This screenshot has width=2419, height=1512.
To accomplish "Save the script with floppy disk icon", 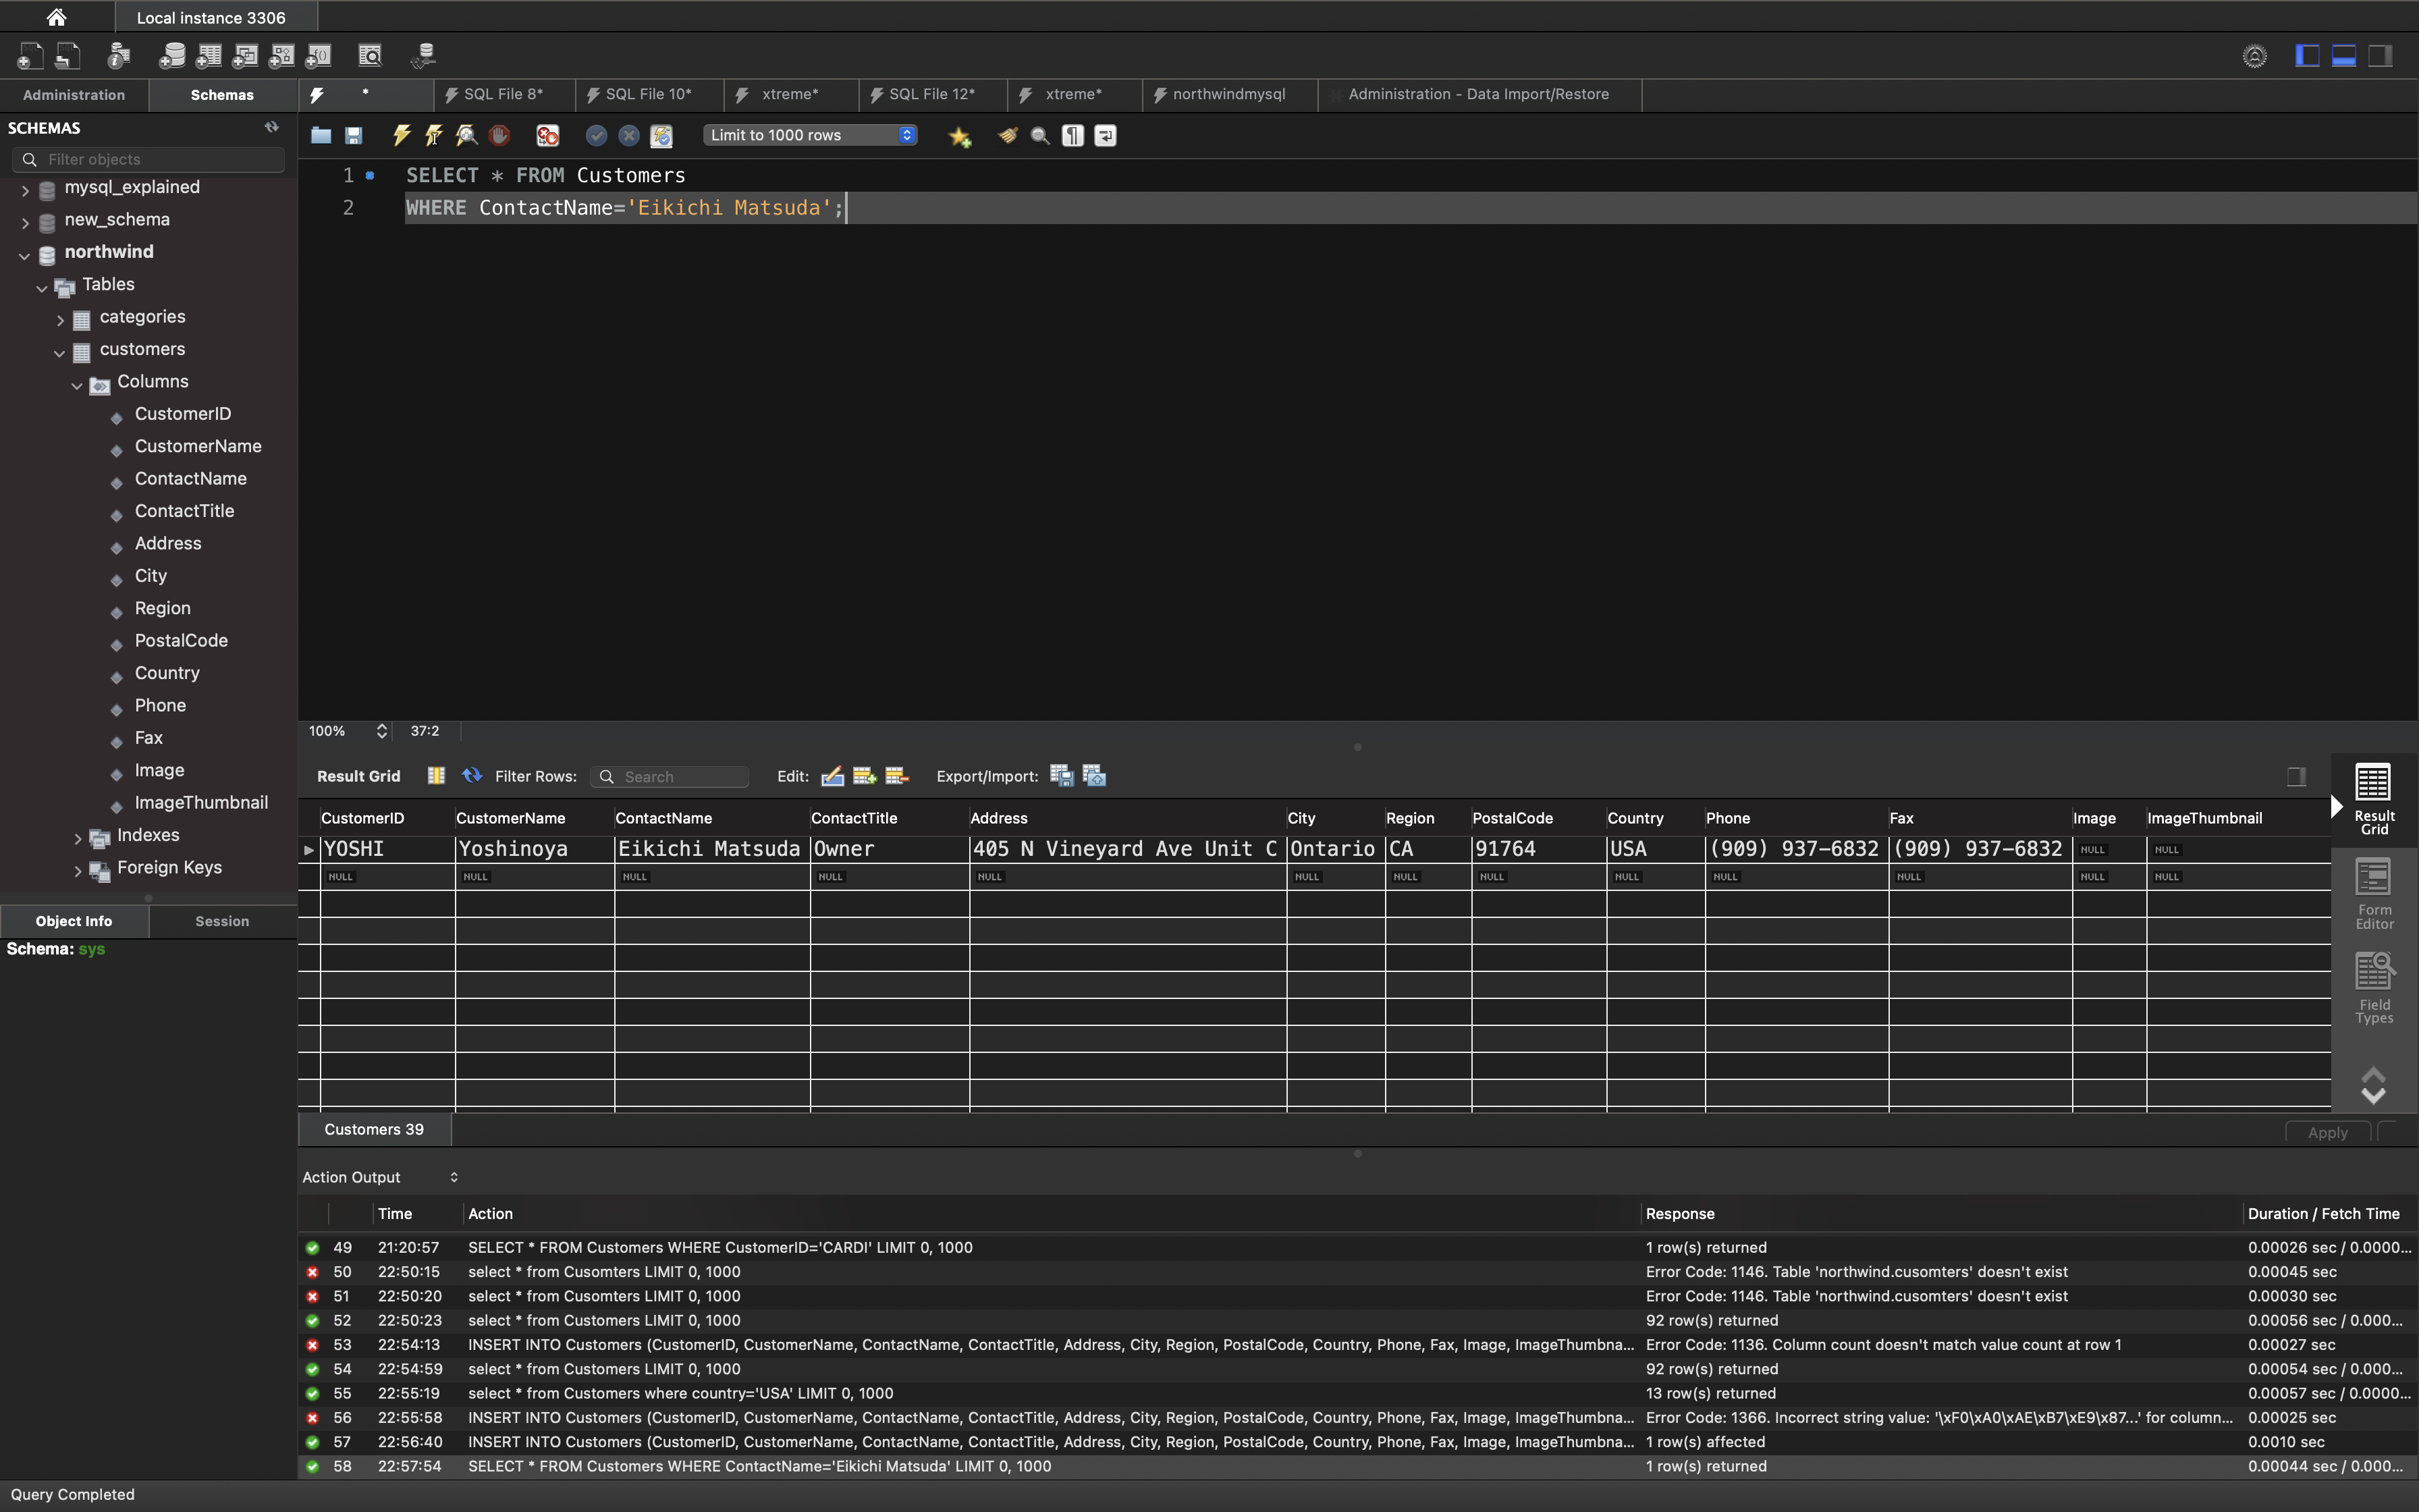I will pos(354,135).
